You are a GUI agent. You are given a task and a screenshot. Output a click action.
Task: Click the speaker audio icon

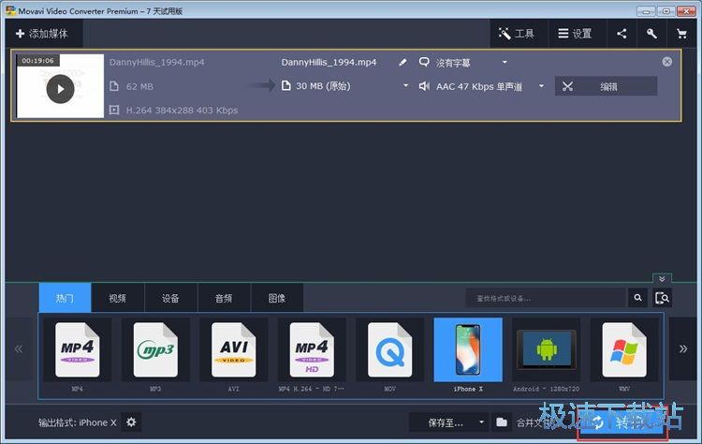424,86
